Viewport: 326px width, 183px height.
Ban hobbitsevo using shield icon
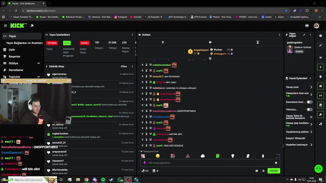tap(151, 88)
